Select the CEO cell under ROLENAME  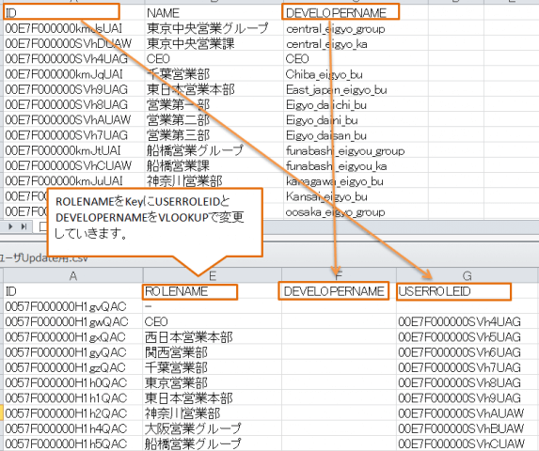click(x=212, y=321)
